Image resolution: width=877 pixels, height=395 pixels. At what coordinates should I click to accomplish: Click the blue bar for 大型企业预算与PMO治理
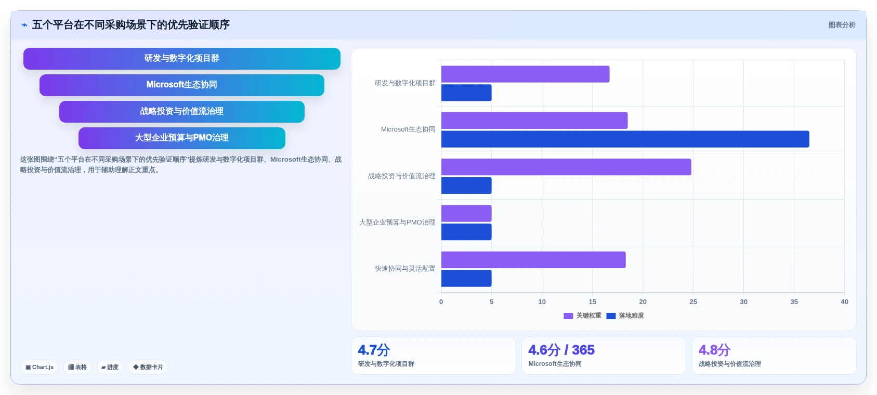[466, 232]
